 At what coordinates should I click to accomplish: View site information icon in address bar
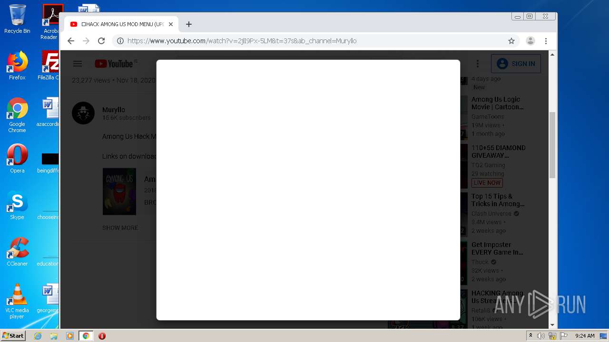[x=120, y=41]
